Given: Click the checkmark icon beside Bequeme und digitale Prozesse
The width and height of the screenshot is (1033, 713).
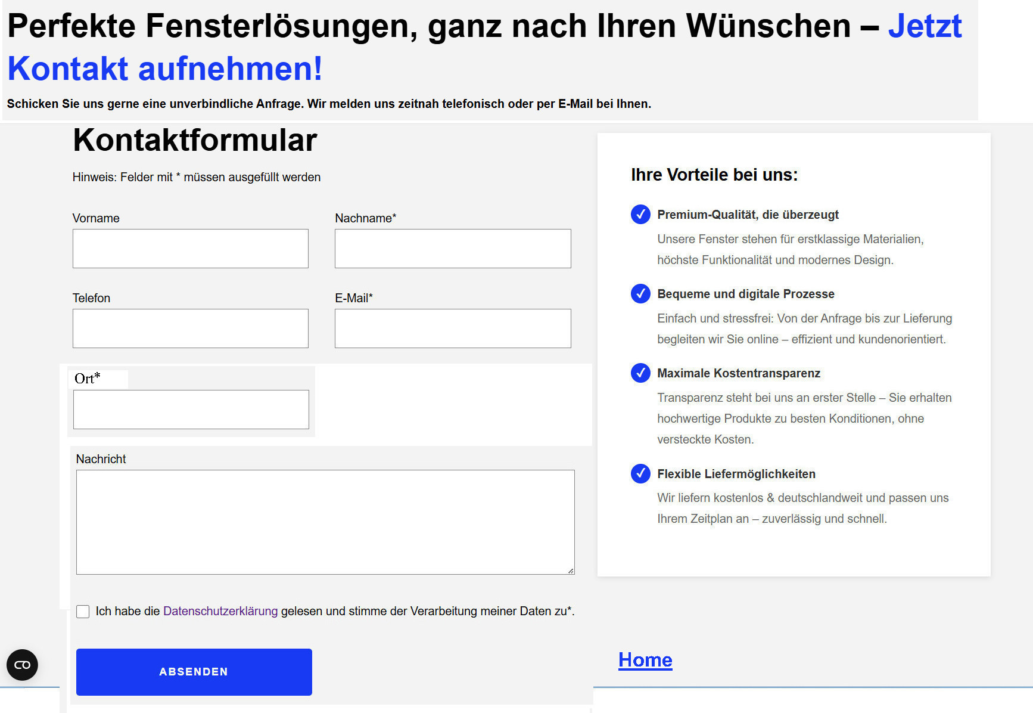Looking at the screenshot, I should click(x=640, y=293).
